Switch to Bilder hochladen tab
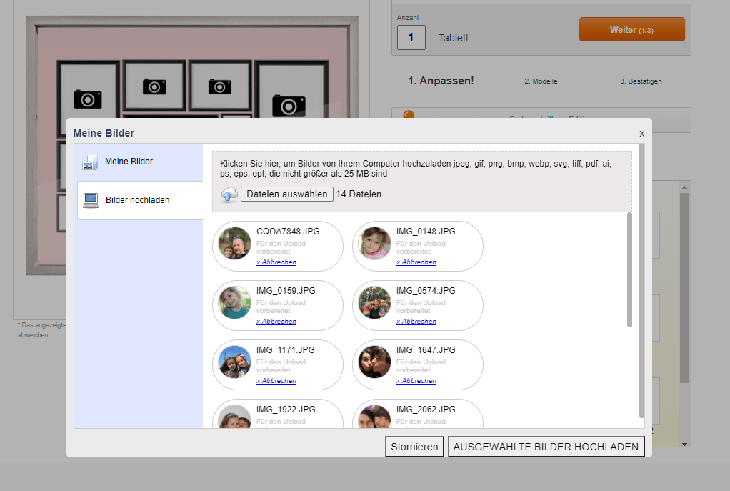Image resolution: width=730 pixels, height=491 pixels. [137, 200]
